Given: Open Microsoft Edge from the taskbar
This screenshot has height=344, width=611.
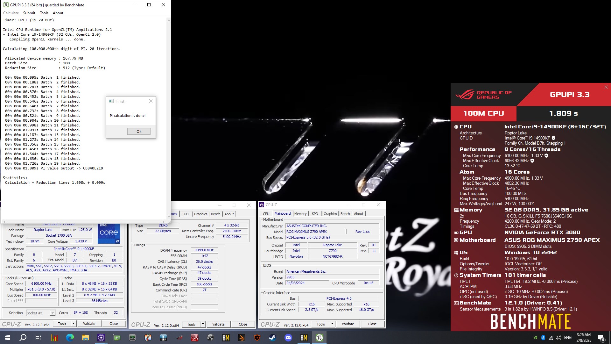Looking at the screenshot, I should (70, 338).
